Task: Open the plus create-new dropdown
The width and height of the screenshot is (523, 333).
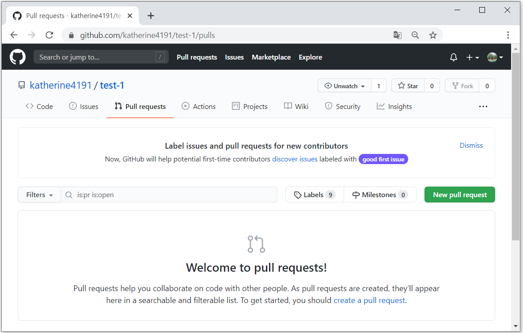Action: click(x=472, y=57)
